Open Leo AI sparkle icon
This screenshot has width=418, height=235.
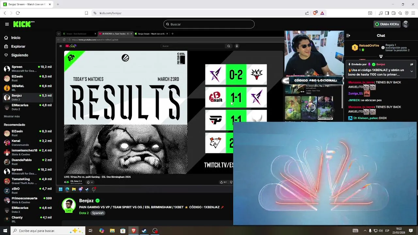[x=400, y=13]
